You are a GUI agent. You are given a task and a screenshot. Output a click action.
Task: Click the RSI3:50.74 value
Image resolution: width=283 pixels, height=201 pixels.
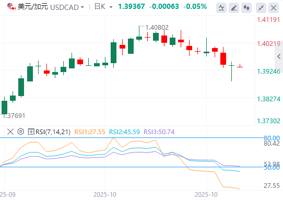tap(159, 132)
